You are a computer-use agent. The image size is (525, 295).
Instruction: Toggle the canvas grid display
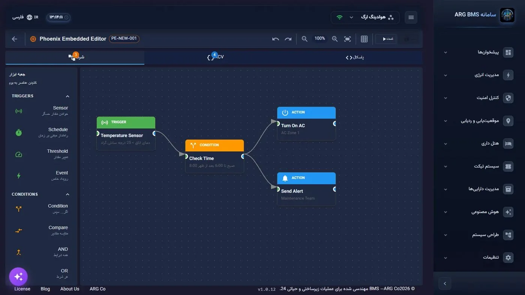364,39
